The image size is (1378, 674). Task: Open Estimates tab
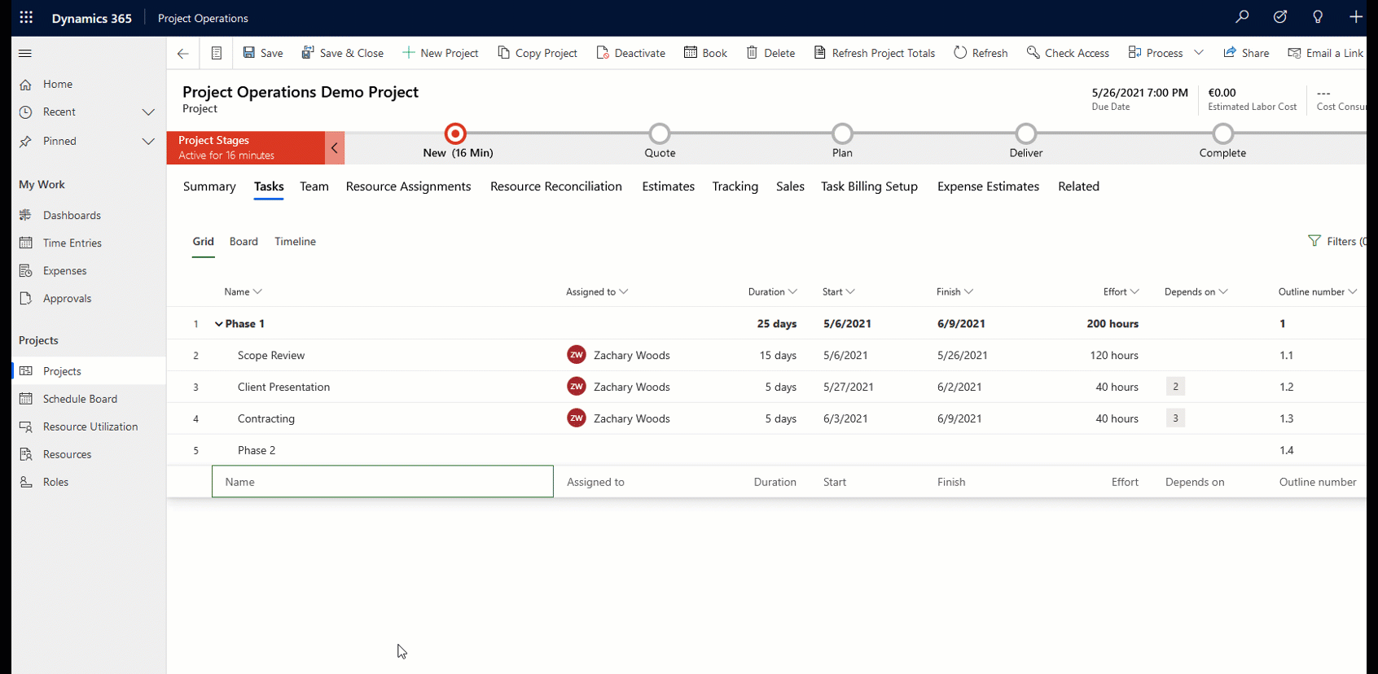[669, 186]
